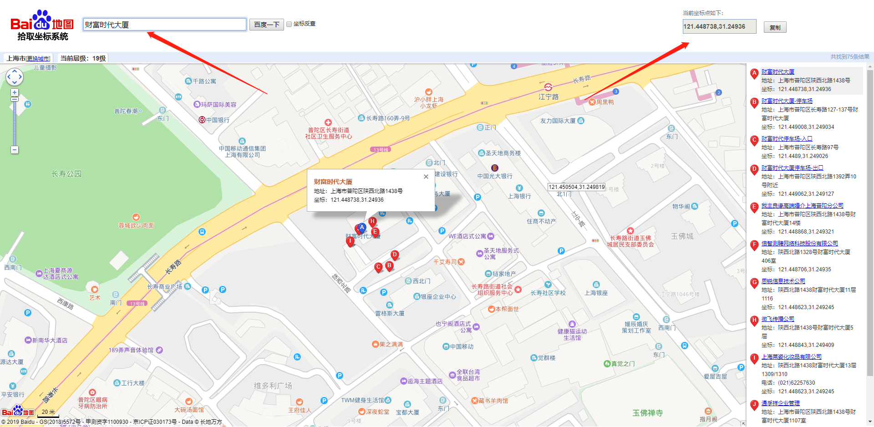
Task: Open the 财富时代大厦 result link
Action: pos(778,72)
